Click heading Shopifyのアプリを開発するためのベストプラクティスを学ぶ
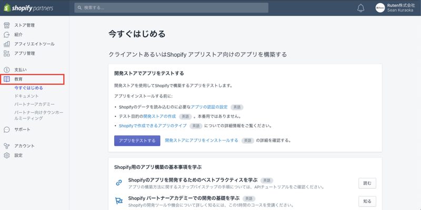421x210 pixels. coord(193,180)
